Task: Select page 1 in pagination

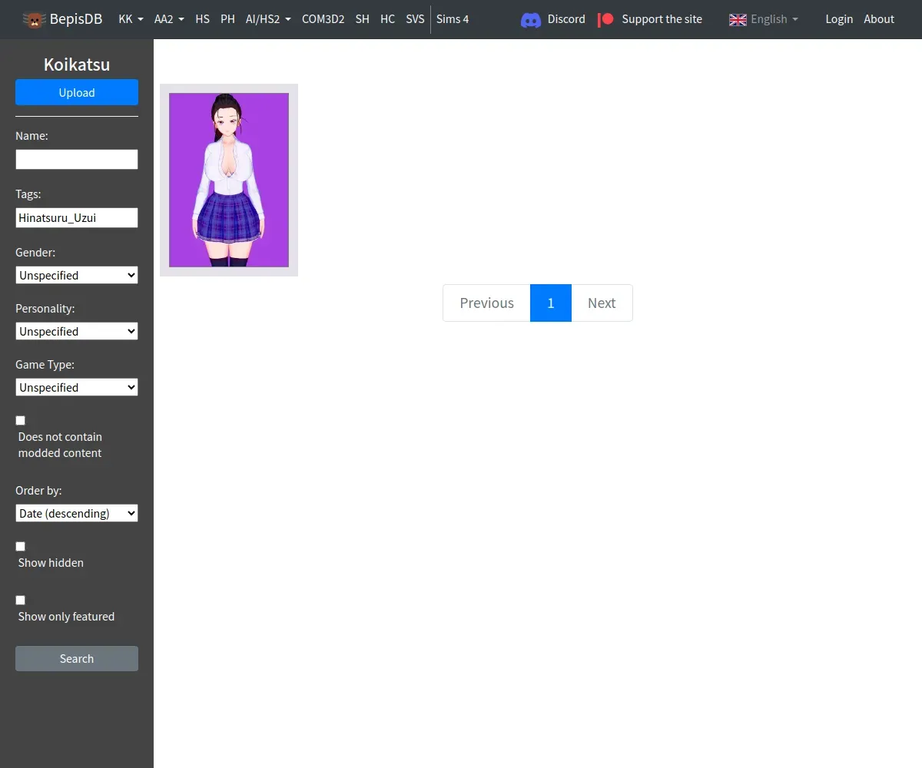Action: 551,303
